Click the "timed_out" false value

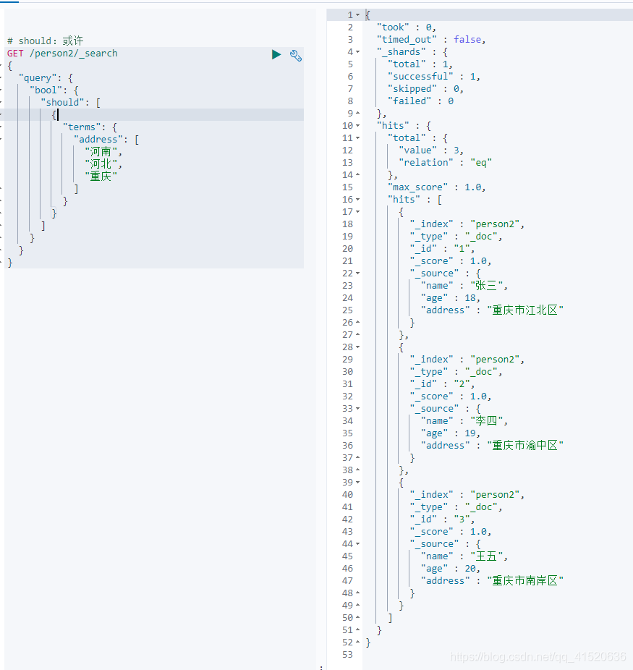(x=467, y=40)
